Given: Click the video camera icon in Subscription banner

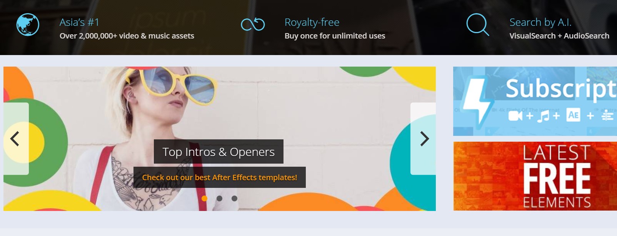Looking at the screenshot, I should pyautogui.click(x=515, y=115).
